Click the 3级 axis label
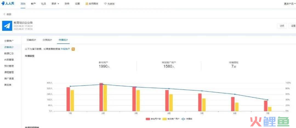 click(x=136, y=113)
